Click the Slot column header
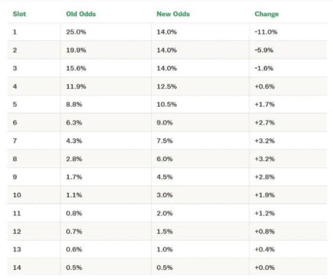333x279 pixels. [x=19, y=14]
